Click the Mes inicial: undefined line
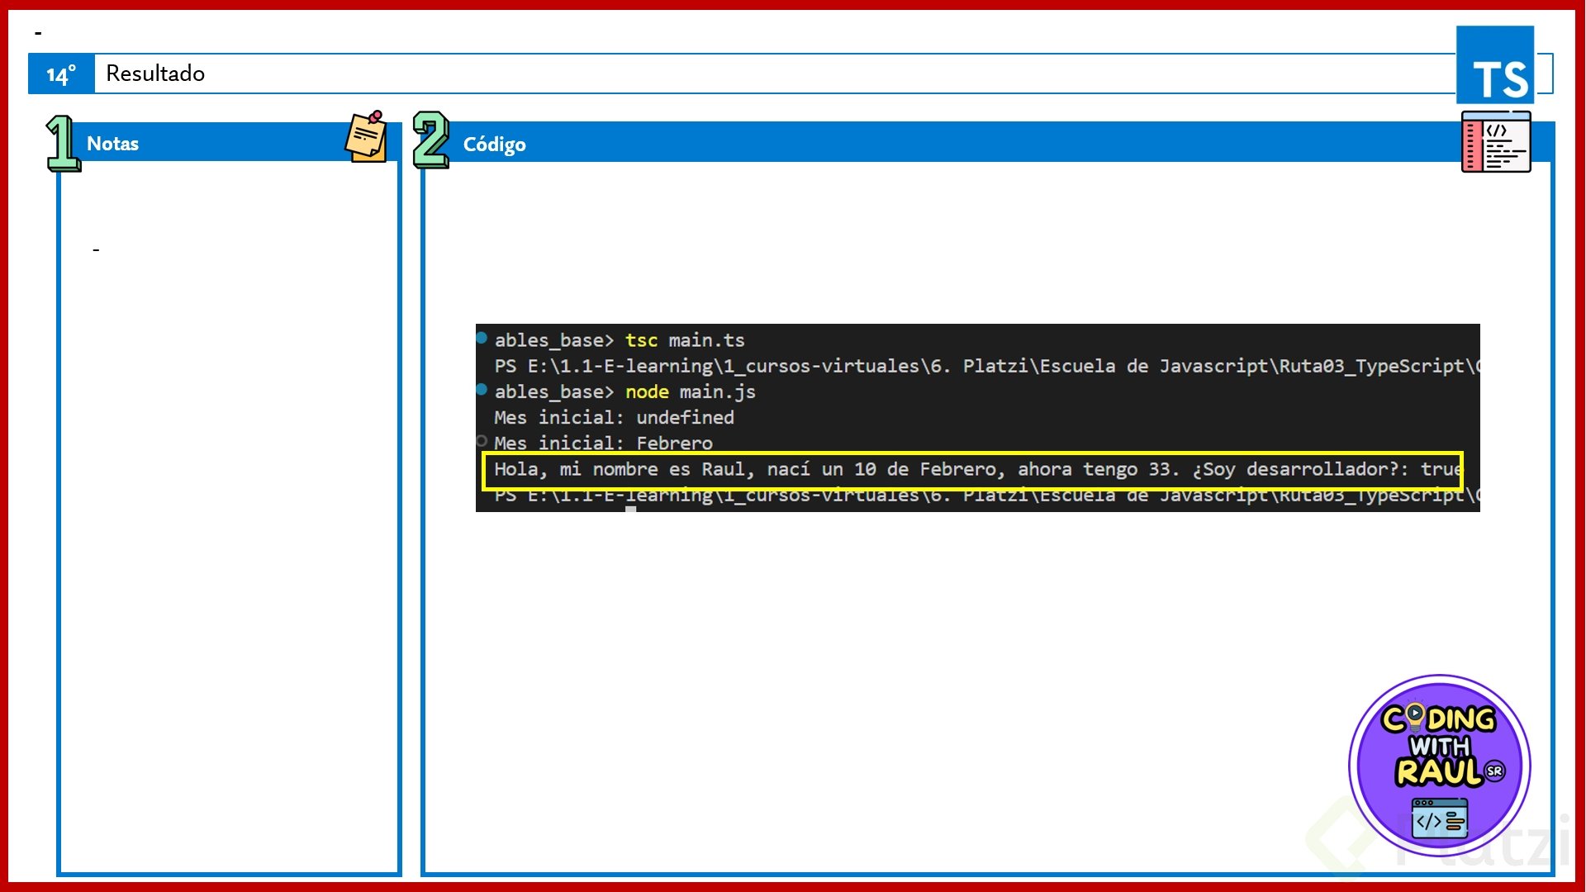The image size is (1586, 892). pos(614,418)
